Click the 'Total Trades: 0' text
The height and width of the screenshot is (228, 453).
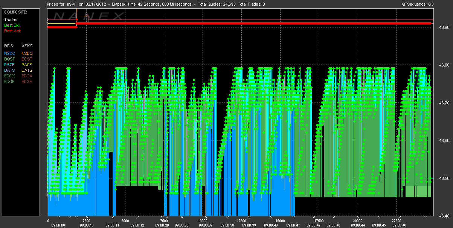252,4
